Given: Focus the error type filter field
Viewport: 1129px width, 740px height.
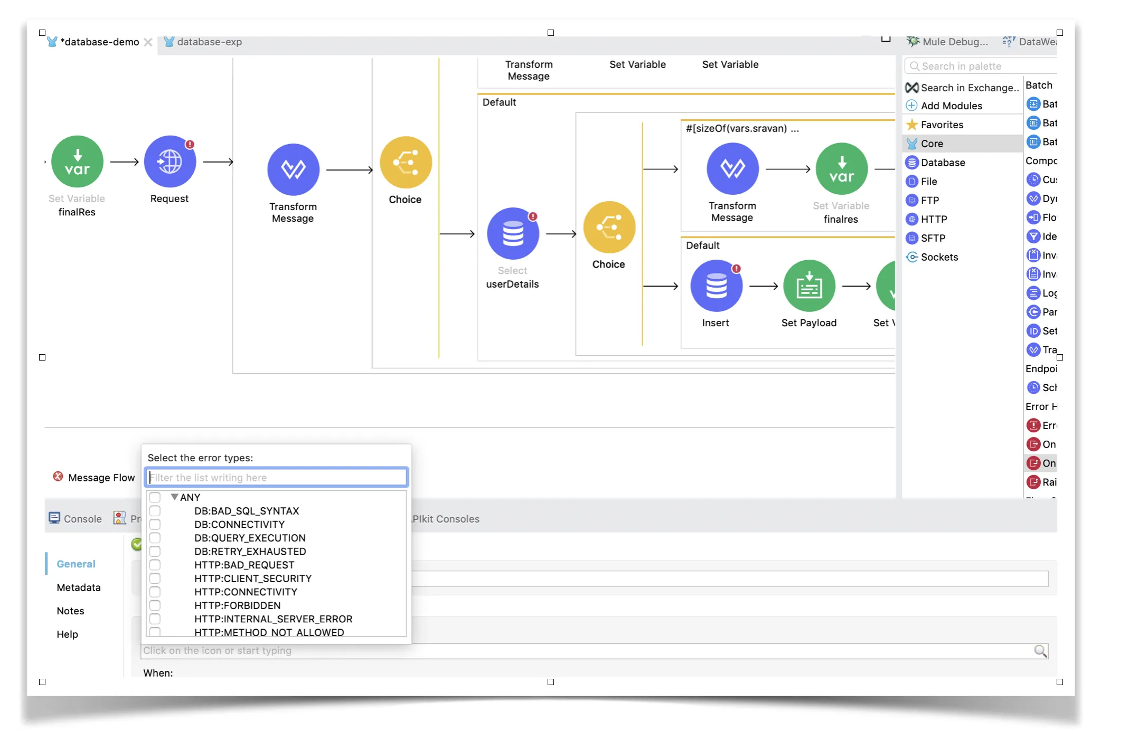Looking at the screenshot, I should pos(276,478).
